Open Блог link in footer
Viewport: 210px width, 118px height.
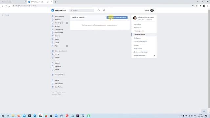point(53,92)
